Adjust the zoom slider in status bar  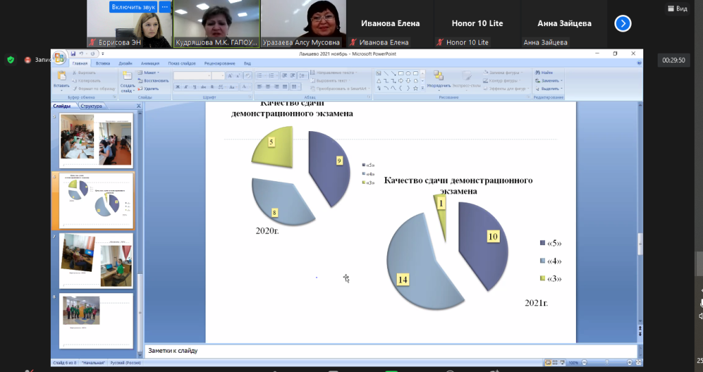[x=607, y=362]
